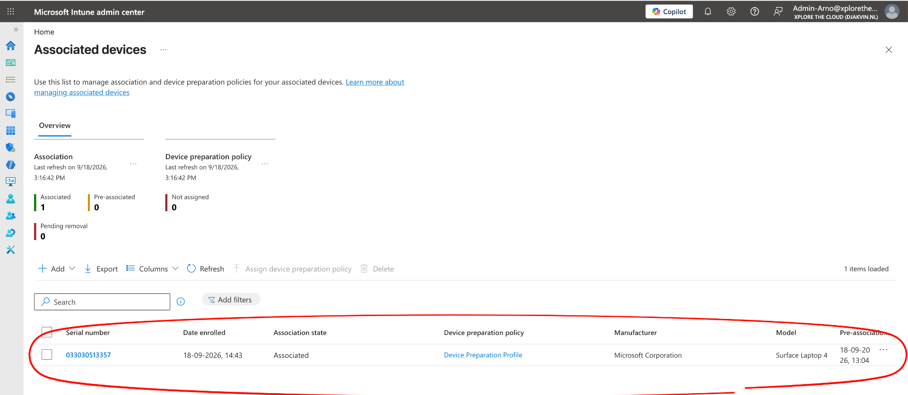Screen dimensions: 908x395
Task: Click the 18-09-2026, 14:43 cell
Action: coord(213,355)
